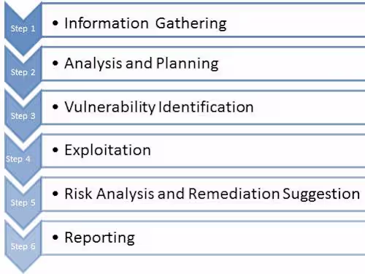The image size is (365, 274).
Task: Select the Exploitation text
Action: tap(107, 150)
